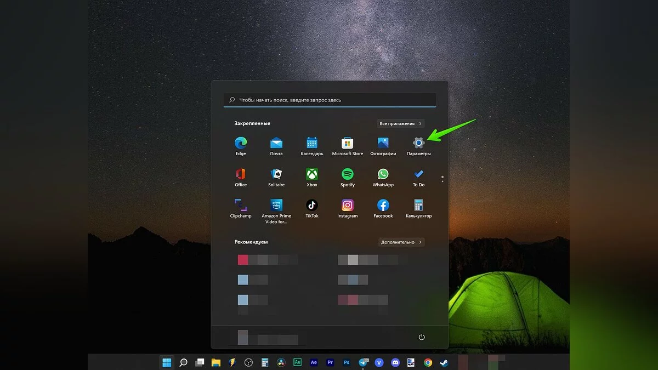Expand Дополнительно in the recommended section
The height and width of the screenshot is (370, 658).
(401, 242)
